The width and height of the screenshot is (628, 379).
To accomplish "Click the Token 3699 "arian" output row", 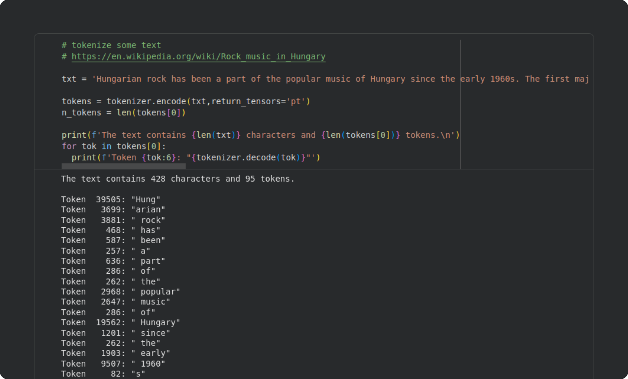I will pos(113,210).
